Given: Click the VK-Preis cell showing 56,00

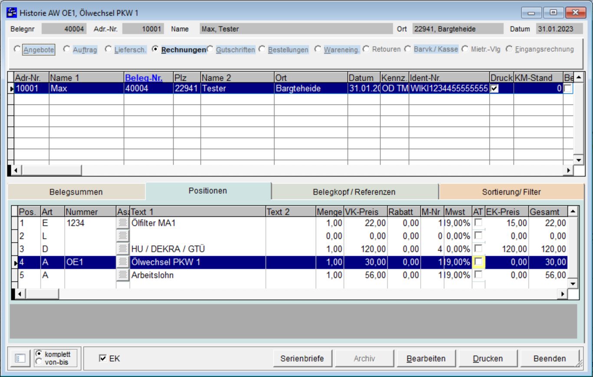Looking at the screenshot, I should 366,275.
